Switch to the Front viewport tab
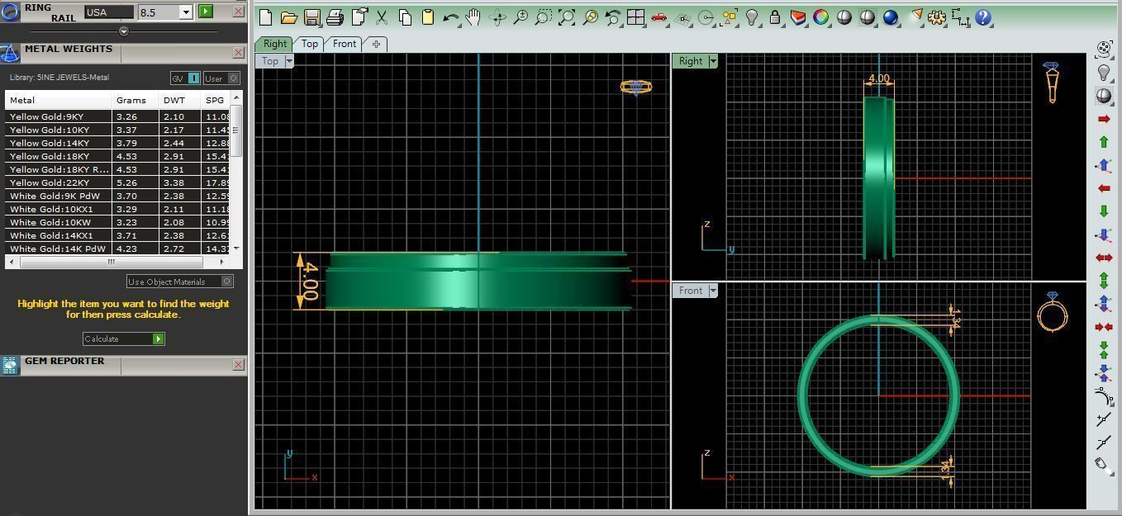This screenshot has width=1122, height=516. 345,44
